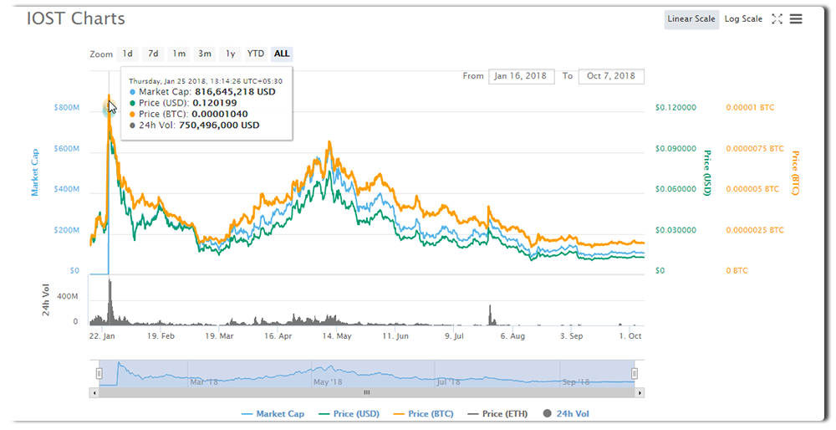836x430 pixels.
Task: Click the 400M volume axis label
Action: click(x=67, y=296)
